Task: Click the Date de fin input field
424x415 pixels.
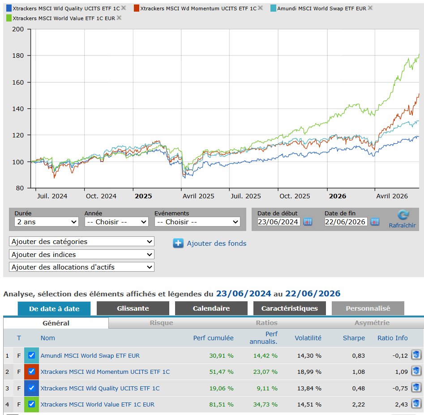Action: pyautogui.click(x=346, y=222)
